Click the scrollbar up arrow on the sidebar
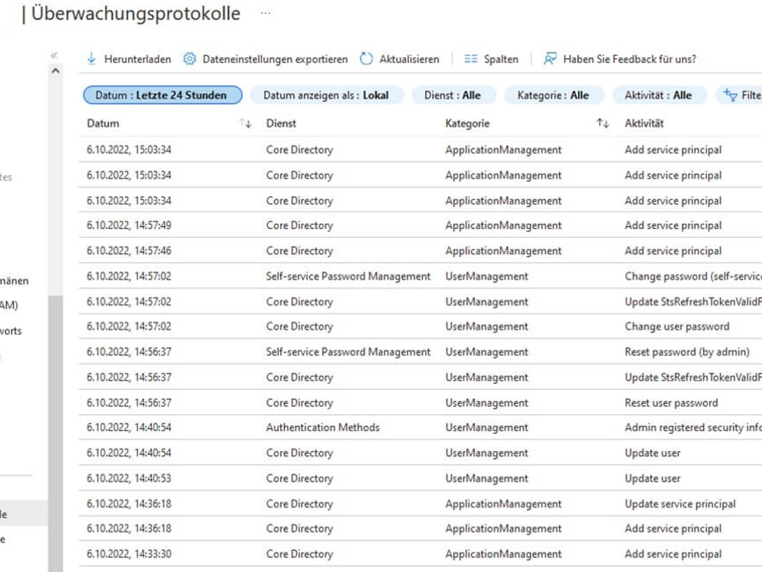The image size is (762, 572). click(56, 71)
